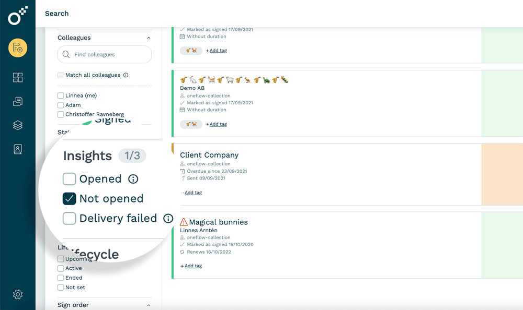The height and width of the screenshot is (310, 523).
Task: Click the Sent 09/09/2021 text
Action: (206, 178)
